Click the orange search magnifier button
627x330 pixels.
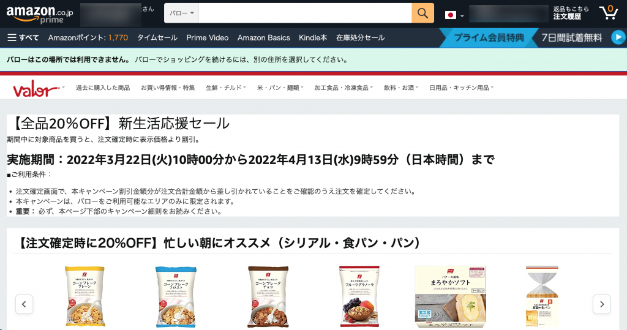tap(422, 13)
